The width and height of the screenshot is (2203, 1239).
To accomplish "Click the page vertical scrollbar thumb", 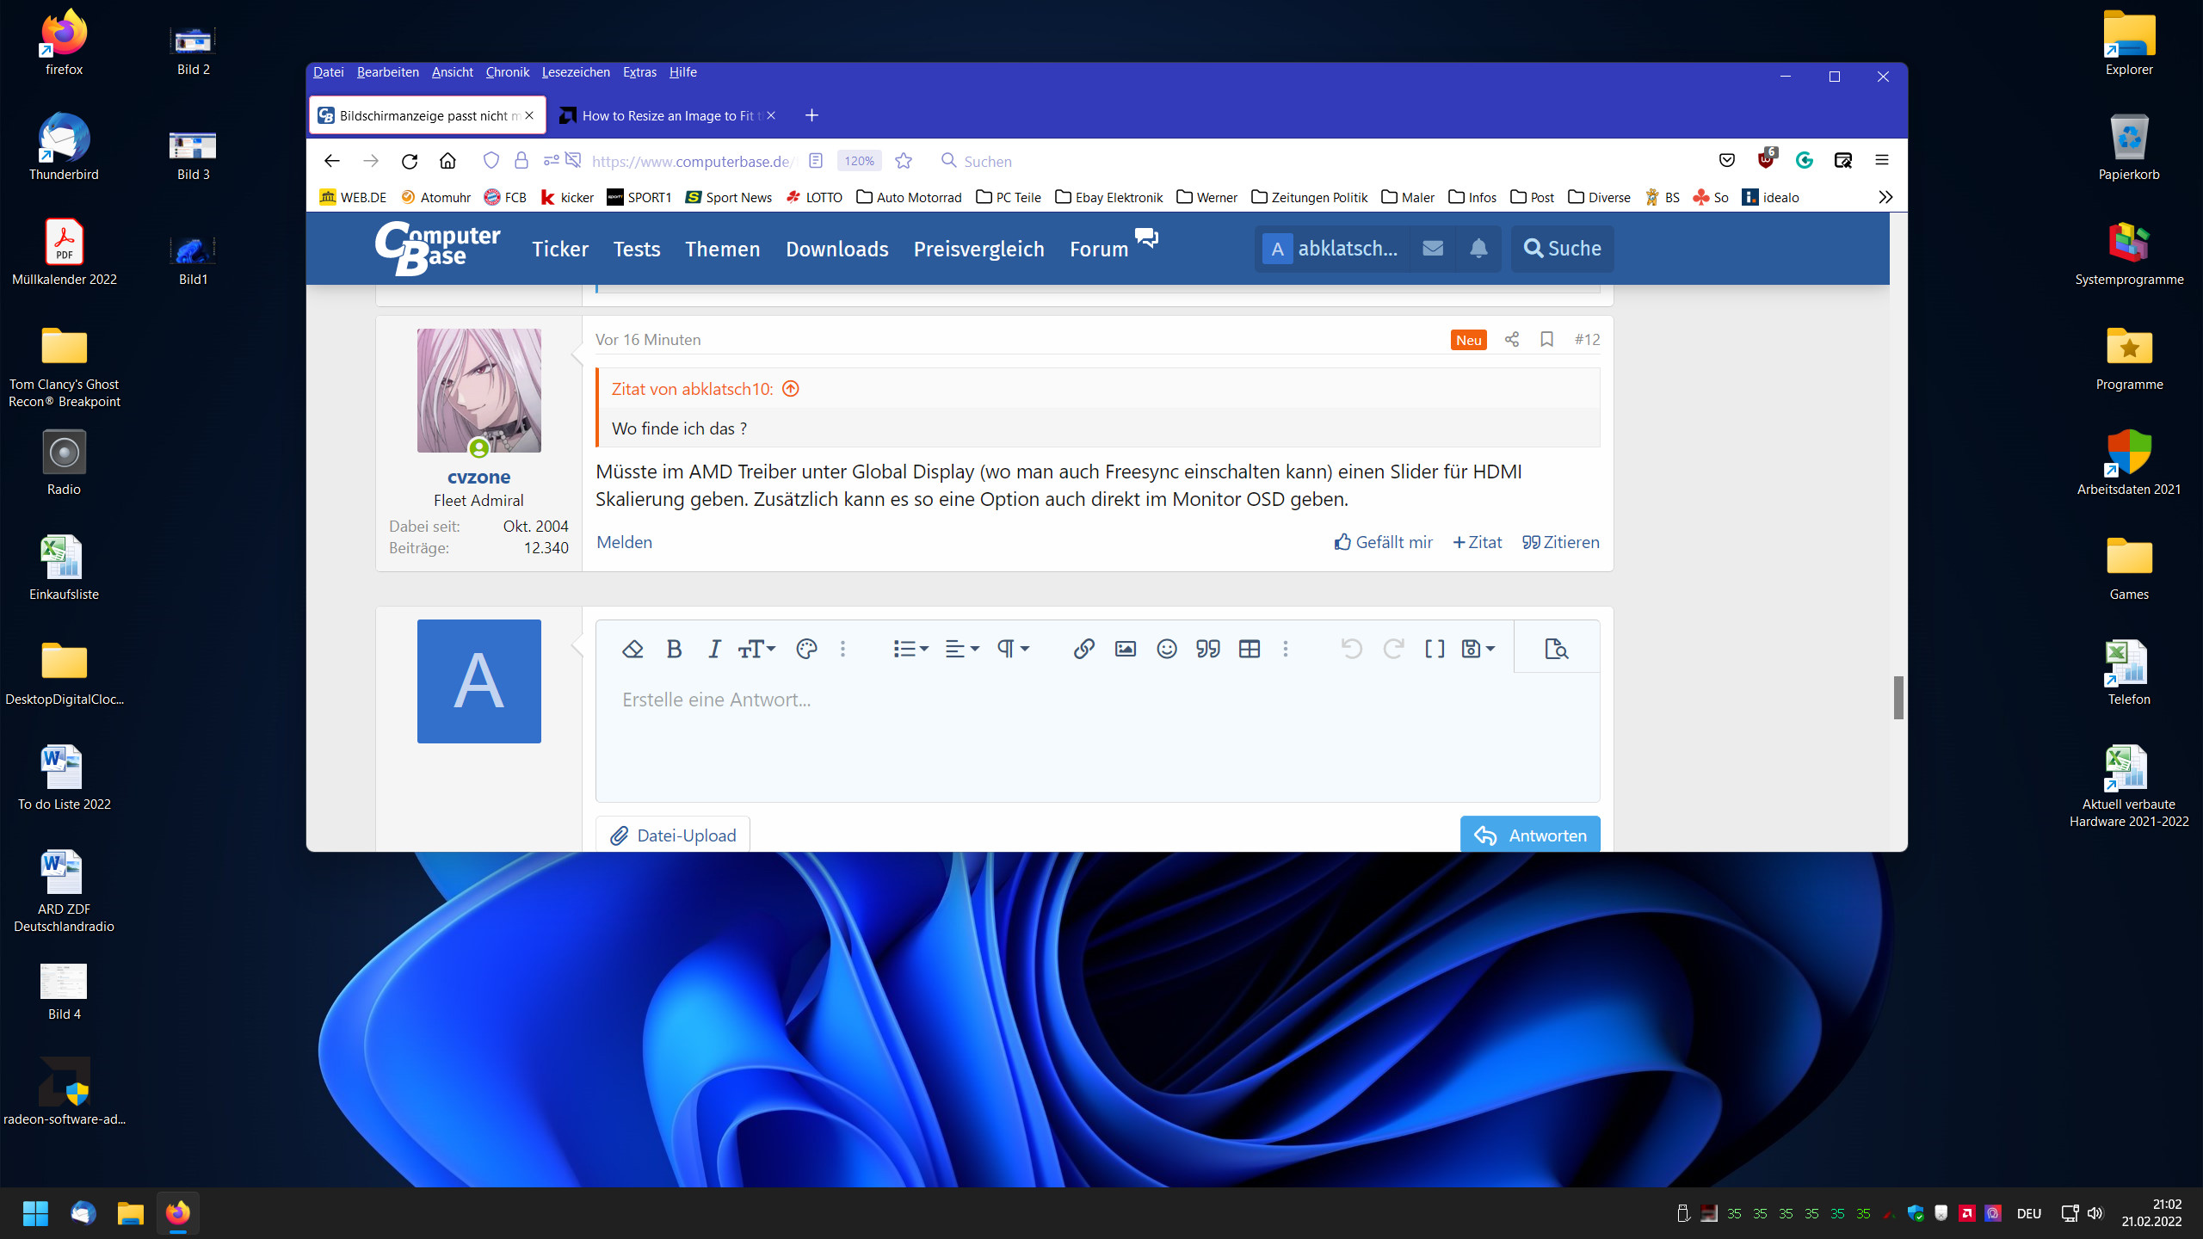I will tap(1898, 697).
